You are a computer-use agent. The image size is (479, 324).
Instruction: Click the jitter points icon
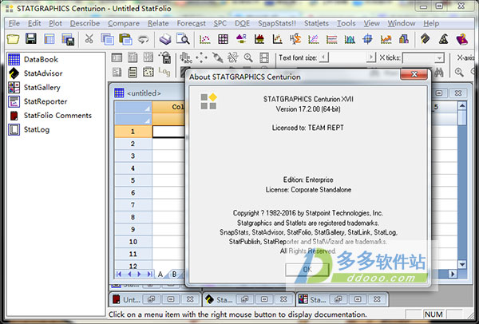(202, 57)
